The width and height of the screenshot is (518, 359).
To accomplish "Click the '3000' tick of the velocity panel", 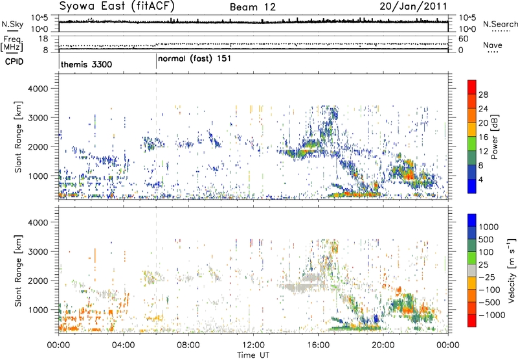I will click(38, 251).
